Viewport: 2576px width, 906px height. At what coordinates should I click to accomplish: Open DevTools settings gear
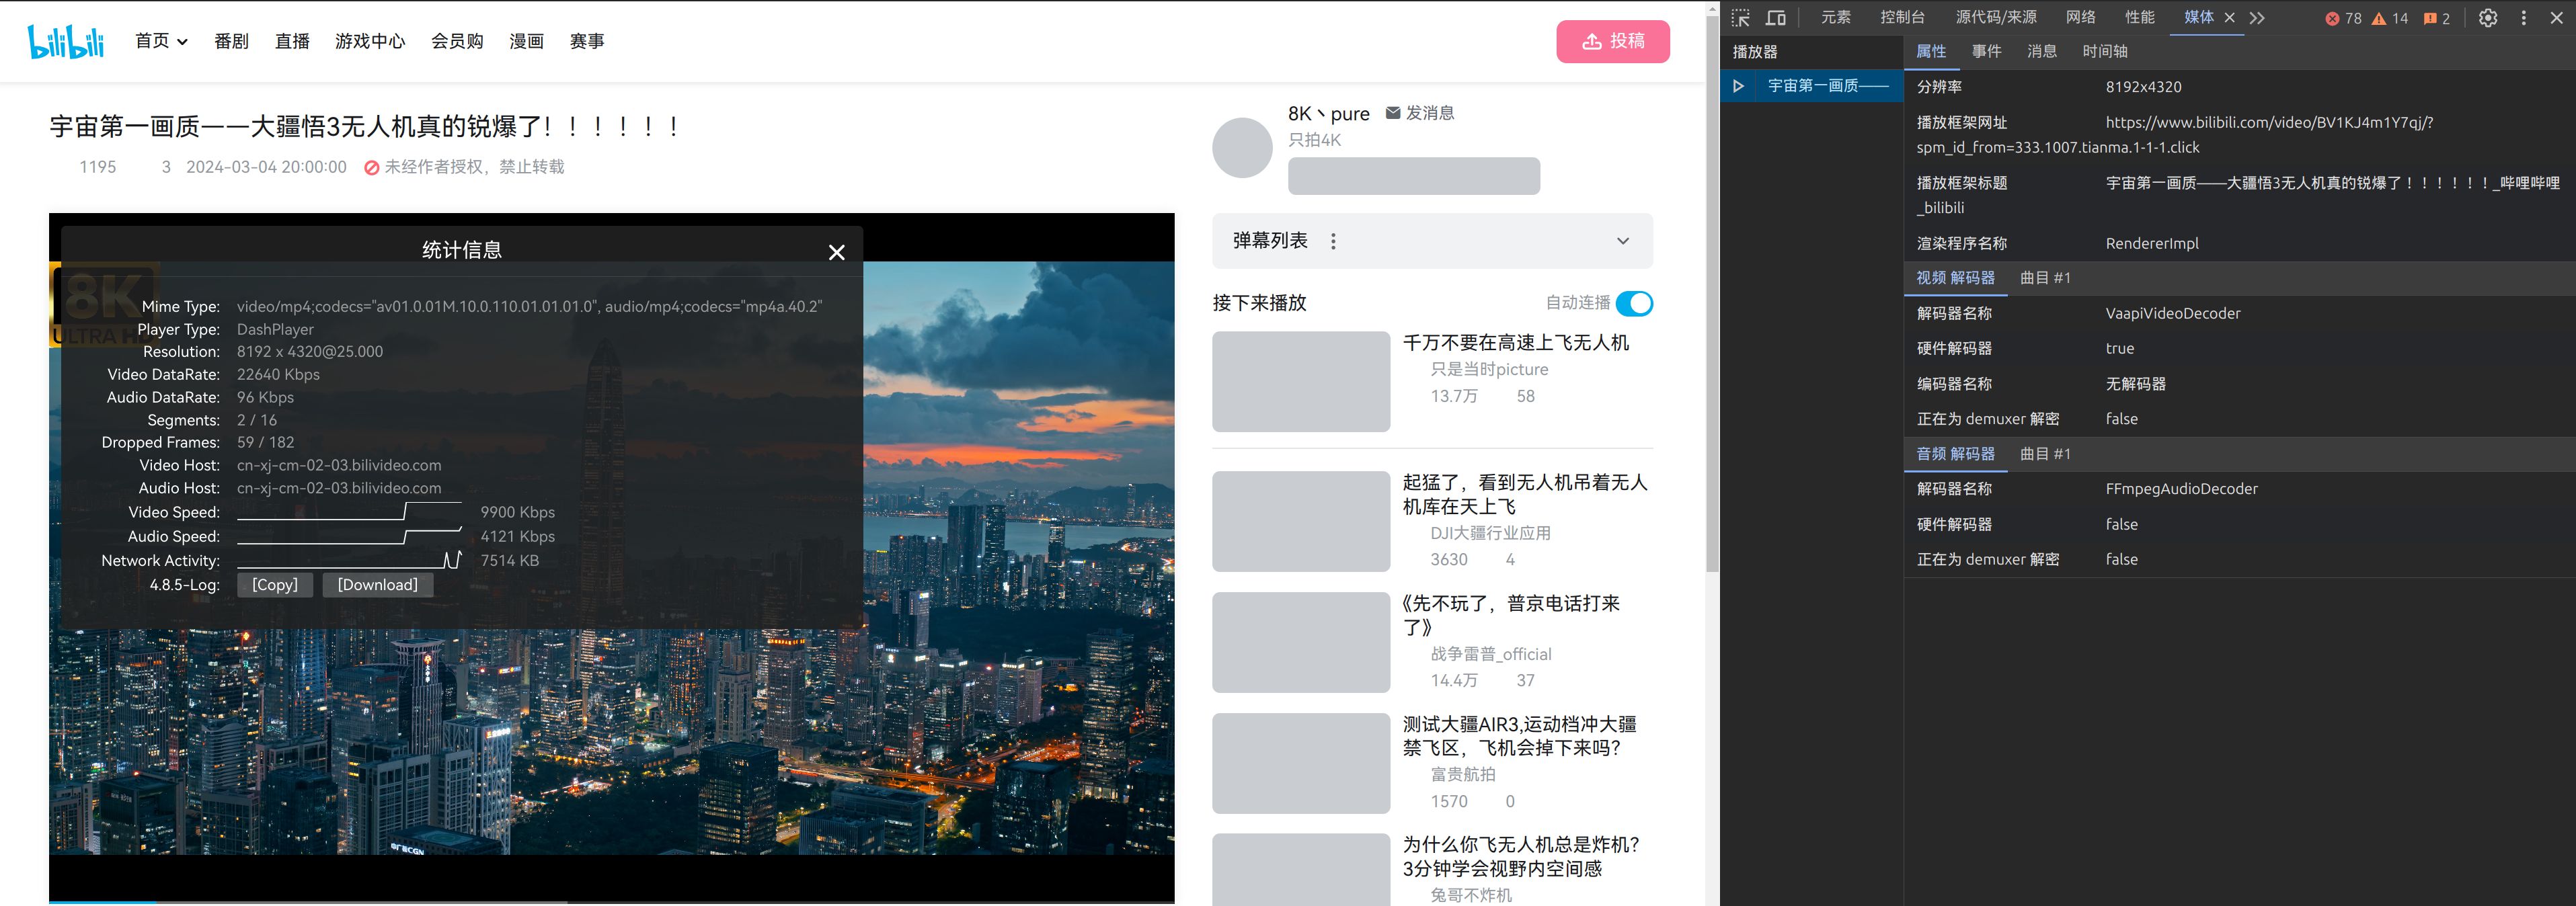(2488, 18)
